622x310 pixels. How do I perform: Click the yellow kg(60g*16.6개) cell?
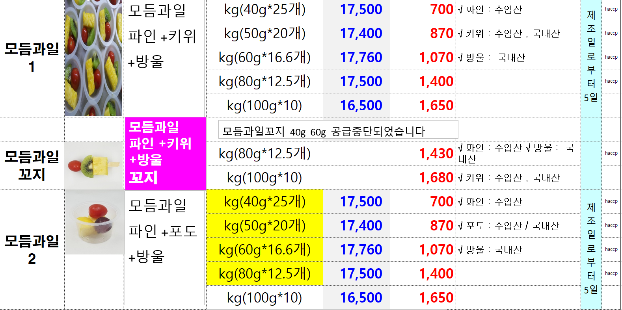[x=264, y=250]
